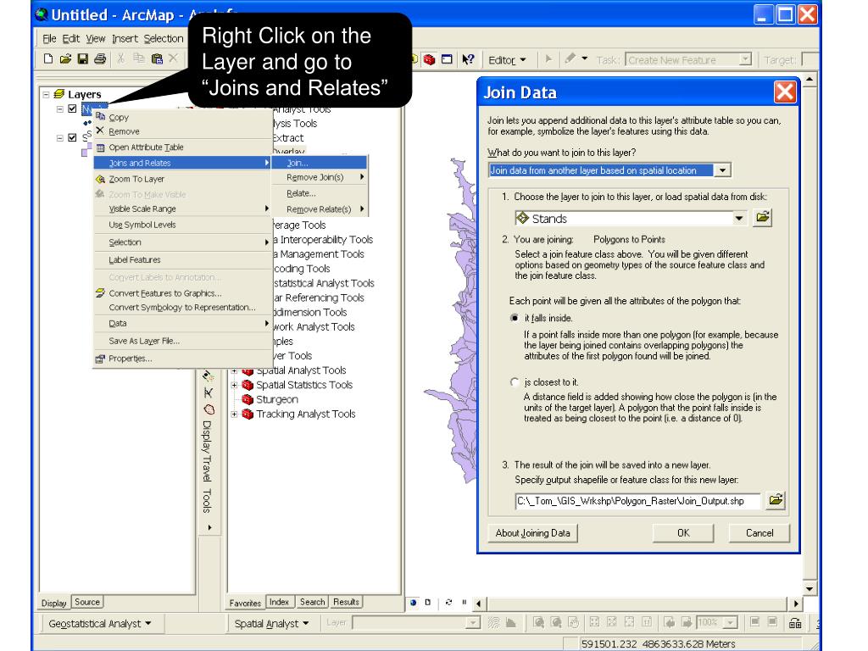Screen dimensions: 868x651
Task: Switch to the Source tab
Action: pos(87,602)
